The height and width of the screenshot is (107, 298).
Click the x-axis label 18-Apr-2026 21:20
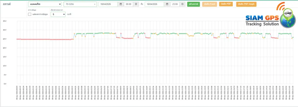[x=293, y=93]
